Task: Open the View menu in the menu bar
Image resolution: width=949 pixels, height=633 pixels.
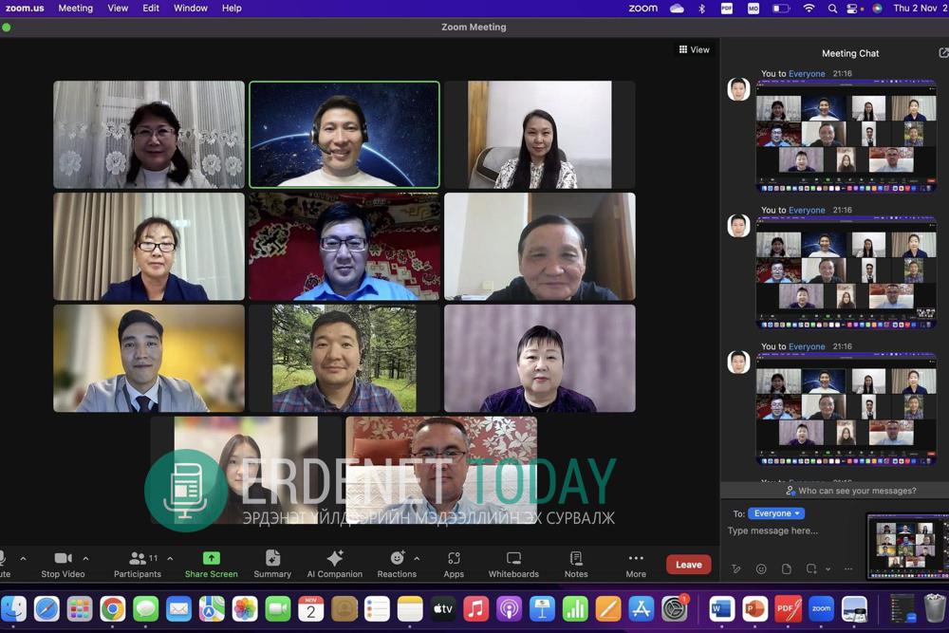Action: [x=118, y=9]
